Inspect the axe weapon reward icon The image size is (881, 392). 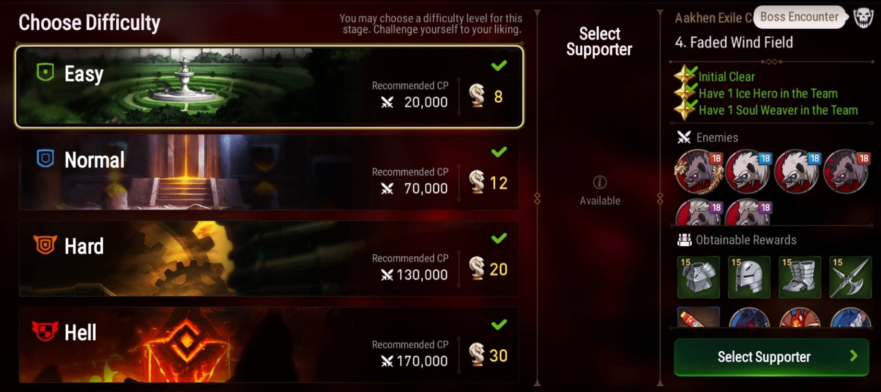point(850,277)
